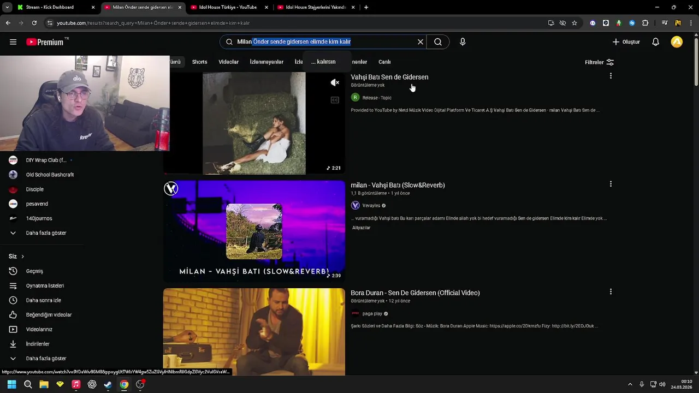Open ChatGPT from the taskbar
The image size is (699, 393).
(92, 384)
